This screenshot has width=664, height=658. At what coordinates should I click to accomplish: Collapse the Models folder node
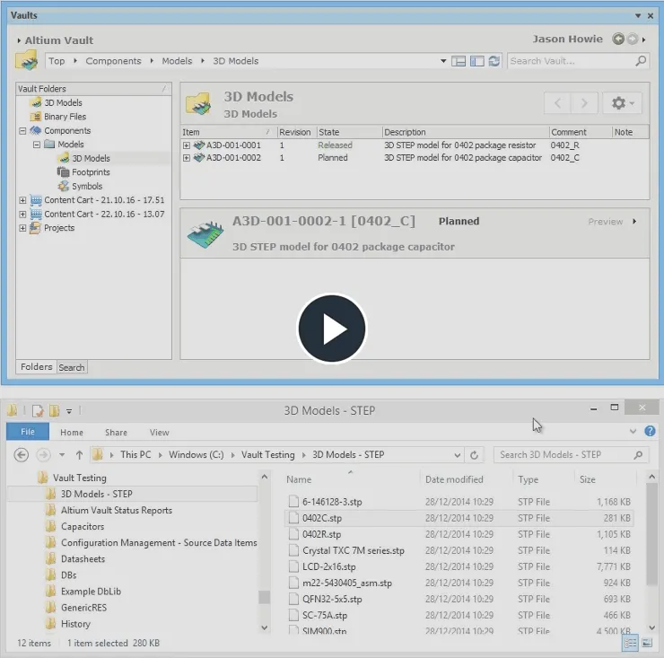tap(37, 145)
